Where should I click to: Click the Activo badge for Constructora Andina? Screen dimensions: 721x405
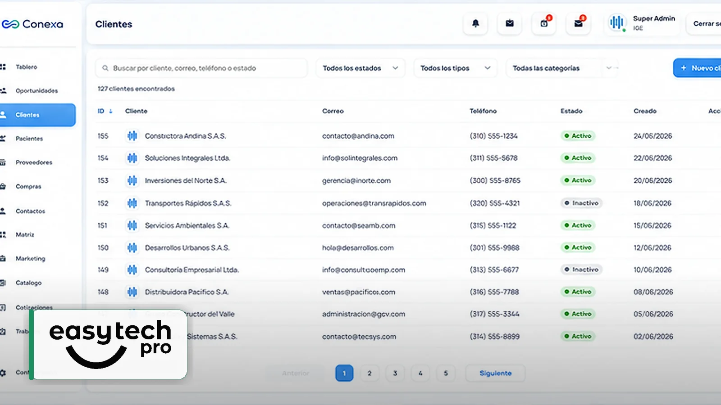(578, 135)
